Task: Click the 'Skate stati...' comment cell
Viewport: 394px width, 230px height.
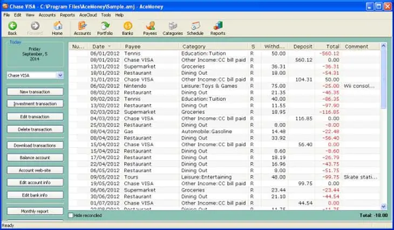Action: (361, 177)
